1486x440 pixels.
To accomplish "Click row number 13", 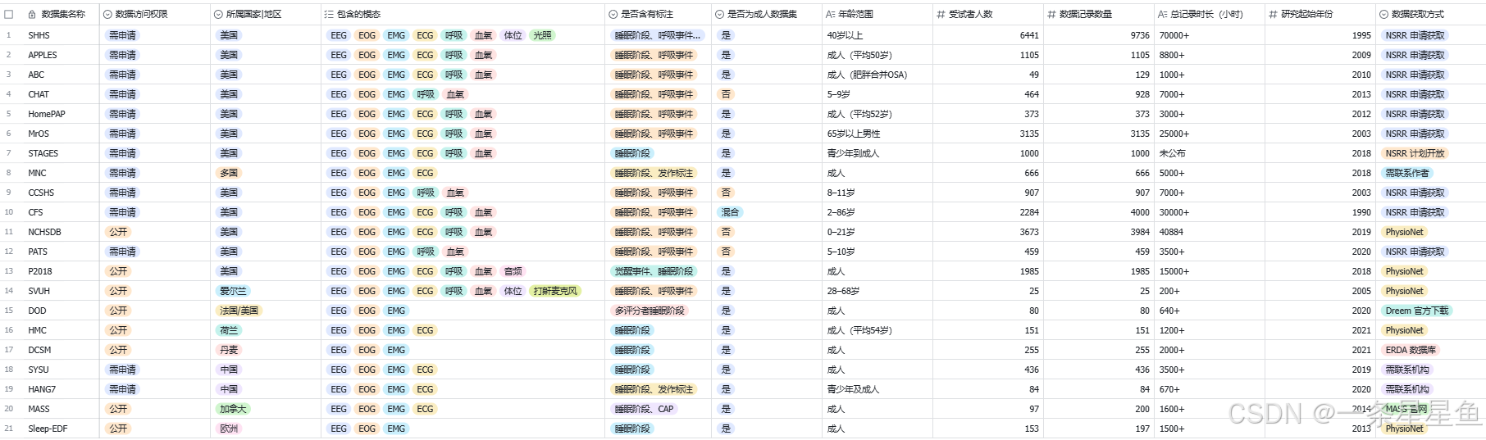I will pos(9,271).
